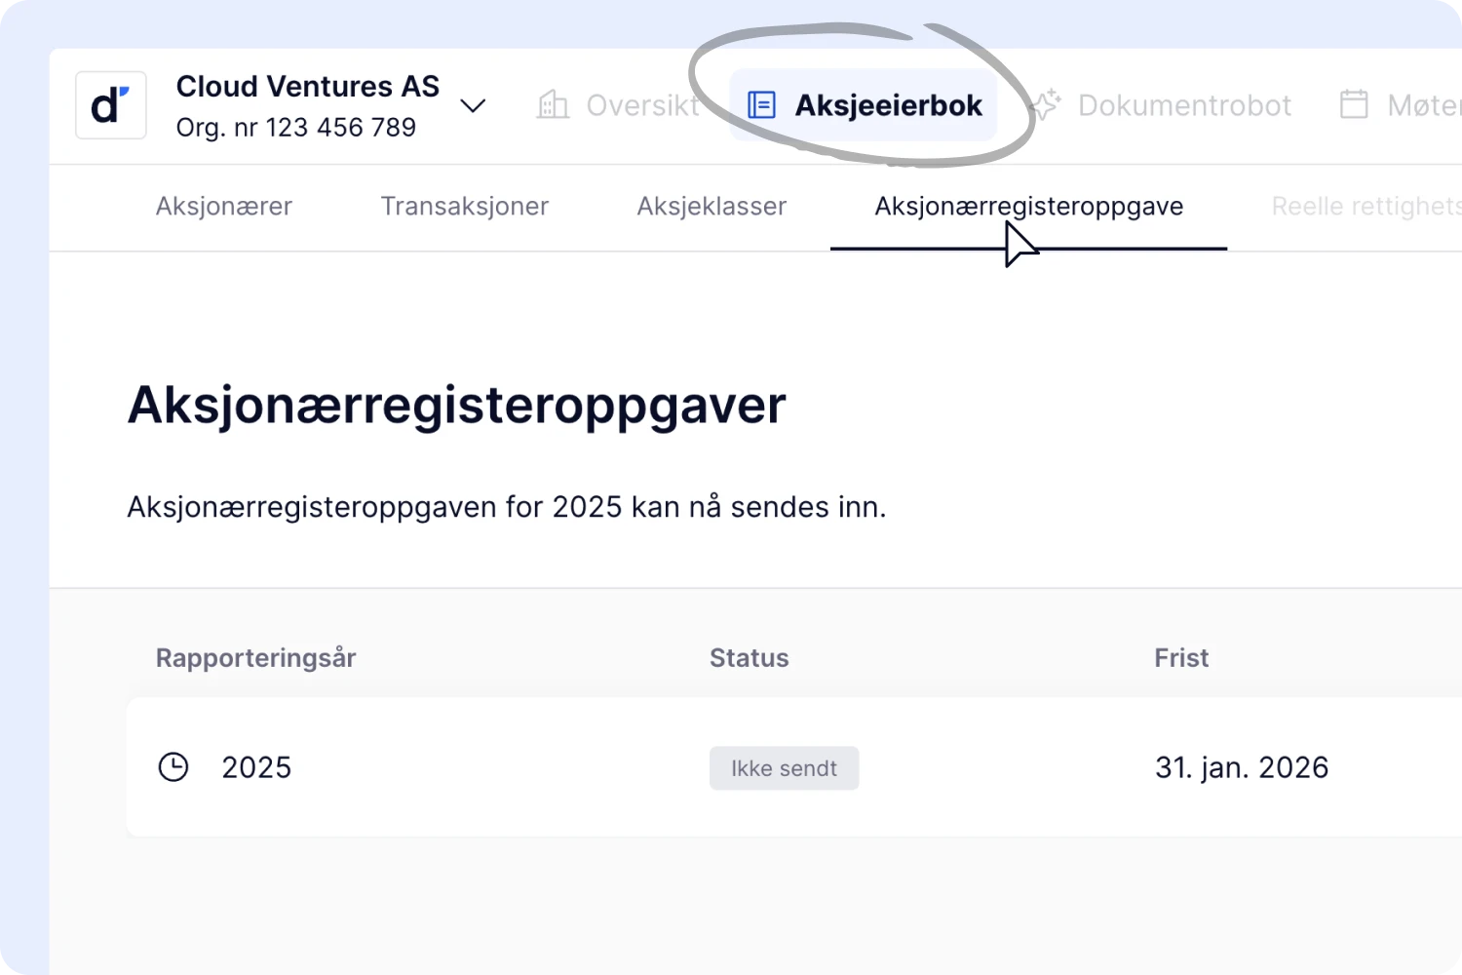
Task: Click the 'Ikke sendt' status badge
Action: click(x=784, y=768)
